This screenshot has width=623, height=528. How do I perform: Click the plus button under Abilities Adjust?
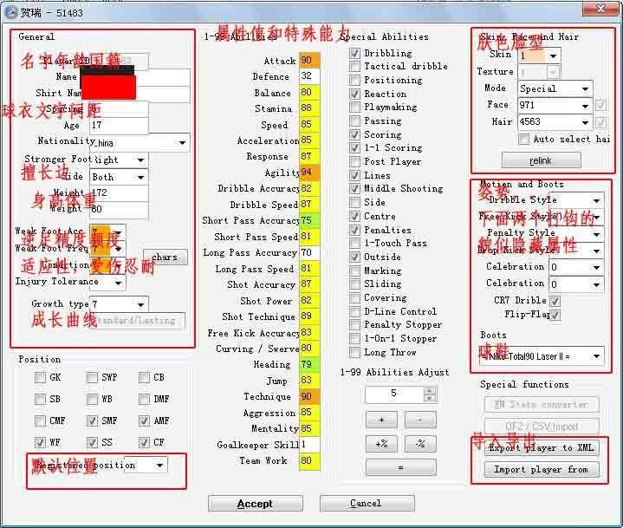point(382,420)
